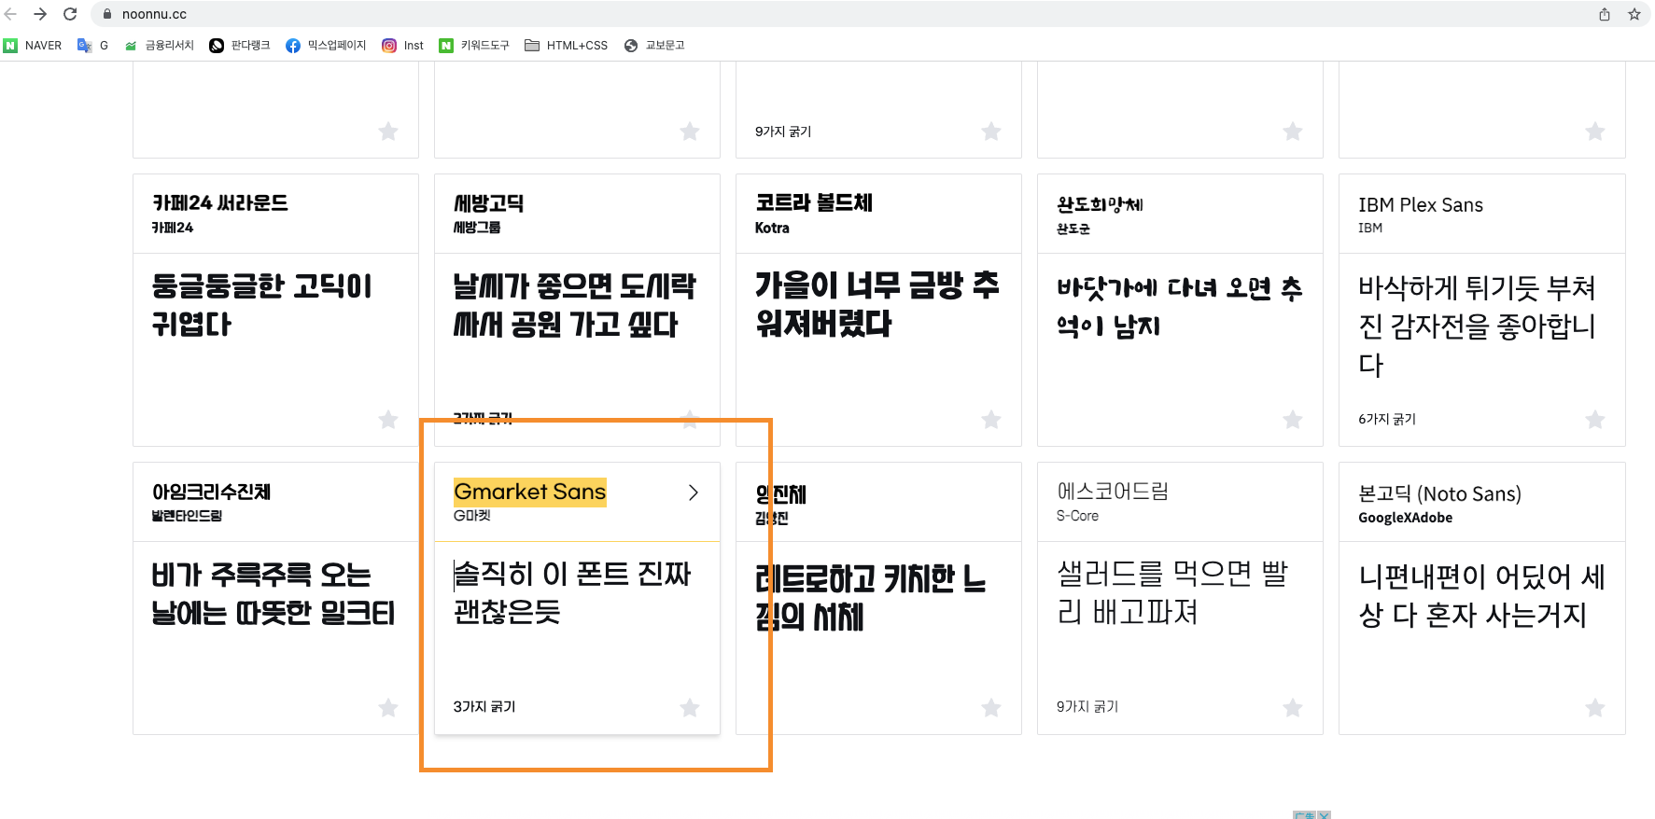Favorite the 코트라 볼드체 font card
Screen dimensions: 1655x819
tap(991, 420)
